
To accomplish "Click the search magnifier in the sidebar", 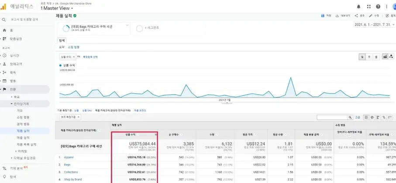I will tap(4, 20).
